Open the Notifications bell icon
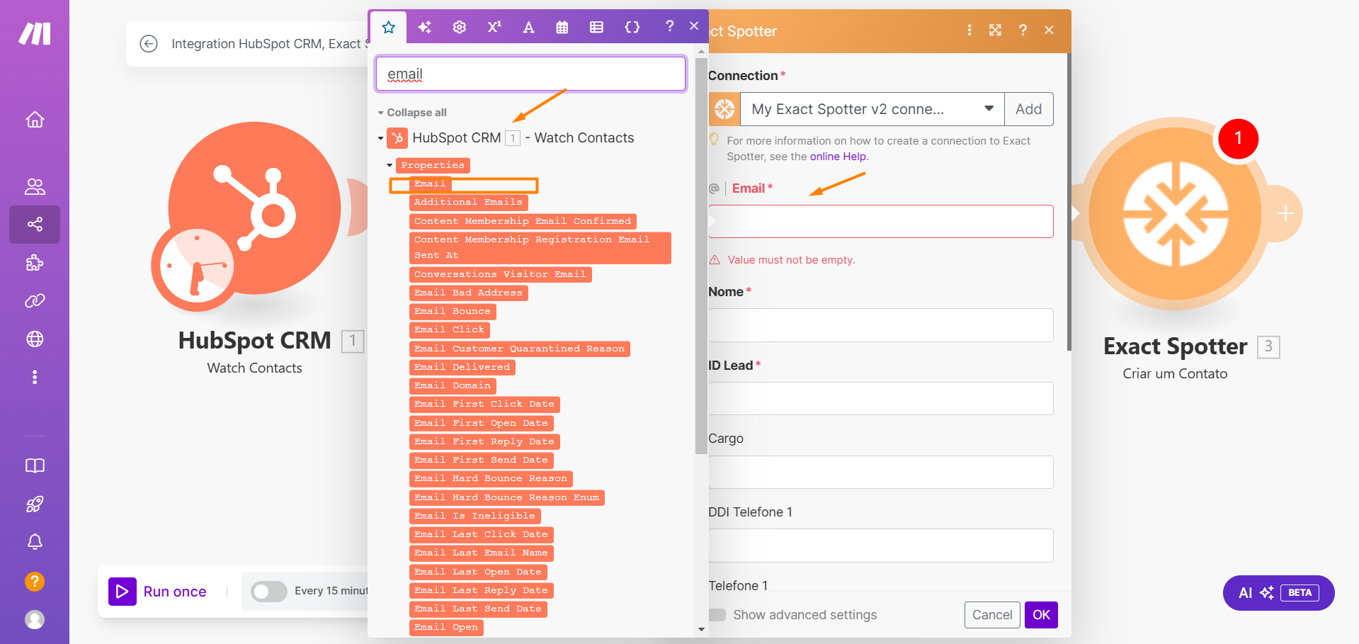1359x644 pixels. click(x=35, y=542)
